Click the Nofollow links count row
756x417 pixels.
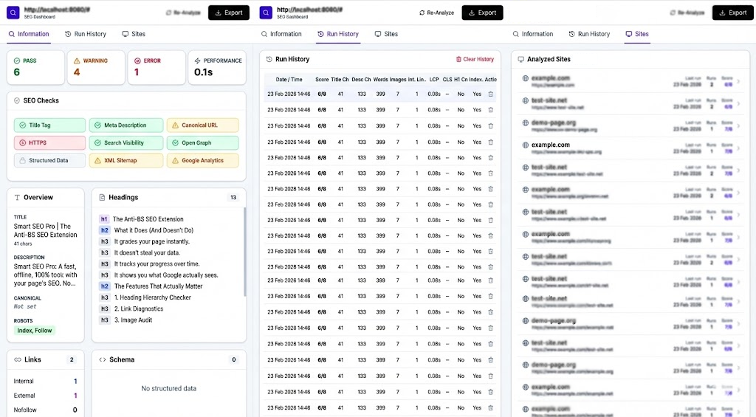tap(45, 410)
